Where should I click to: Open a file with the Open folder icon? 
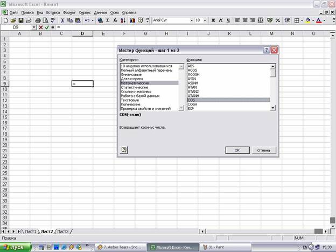pyautogui.click(x=13, y=20)
